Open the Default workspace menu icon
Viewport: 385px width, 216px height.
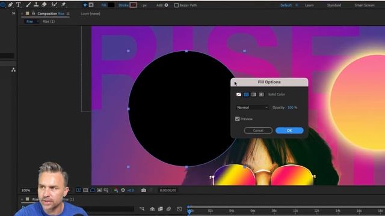(x=297, y=5)
